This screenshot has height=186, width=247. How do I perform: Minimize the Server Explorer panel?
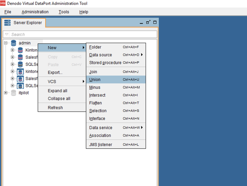click(141, 23)
